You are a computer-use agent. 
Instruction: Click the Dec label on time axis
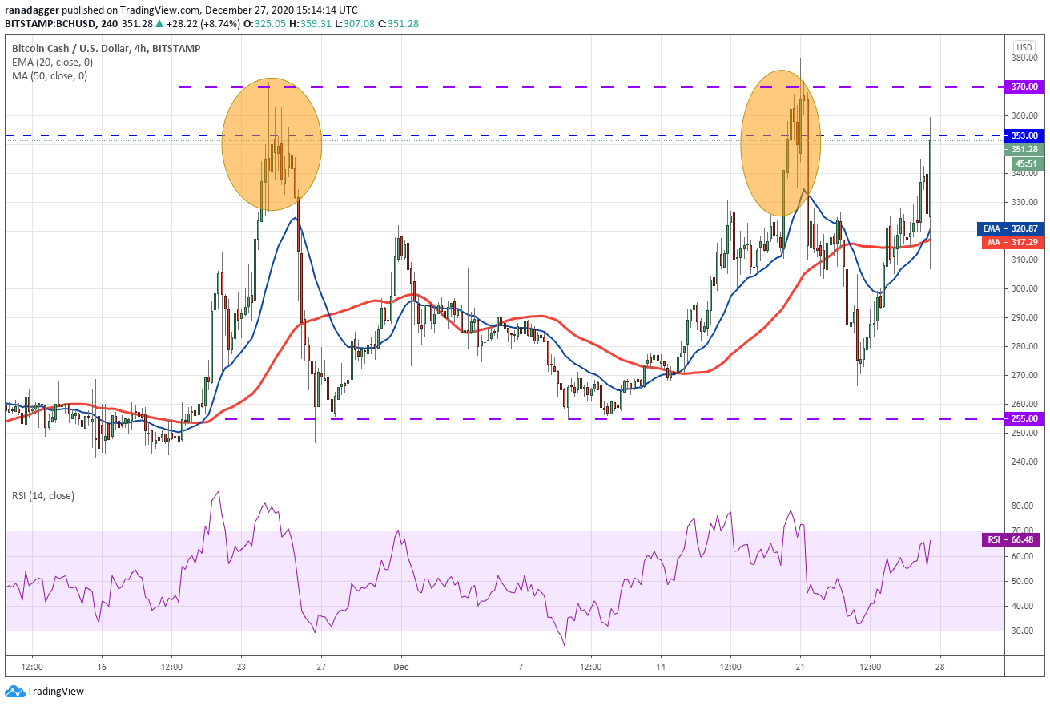[x=401, y=667]
